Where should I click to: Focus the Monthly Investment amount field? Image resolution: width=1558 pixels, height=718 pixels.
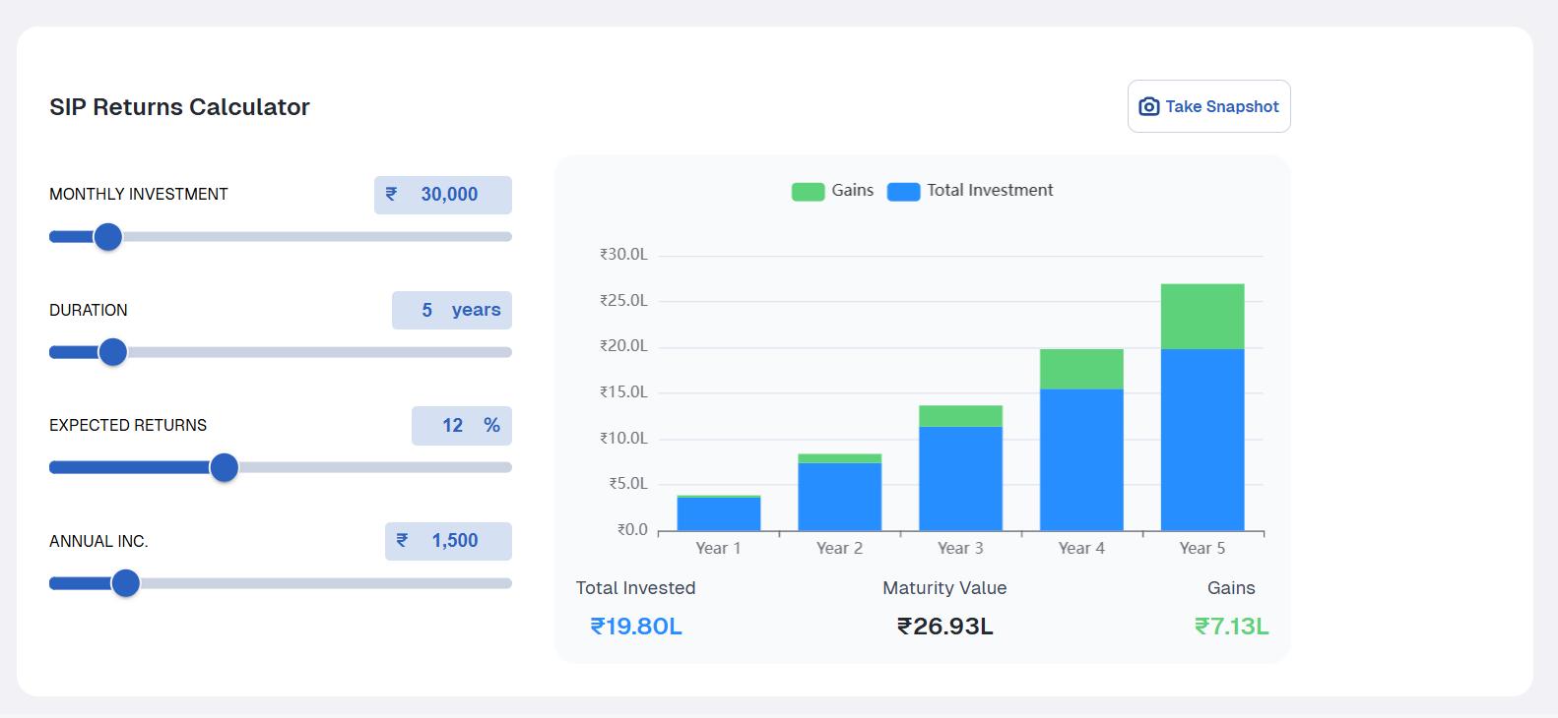click(449, 195)
